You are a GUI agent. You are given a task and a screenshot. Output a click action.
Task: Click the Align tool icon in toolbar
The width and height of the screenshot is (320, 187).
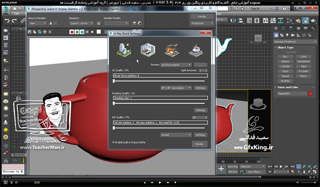(x=241, y=20)
